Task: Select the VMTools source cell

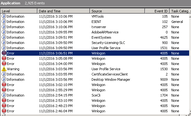Action: [x=98, y=16]
